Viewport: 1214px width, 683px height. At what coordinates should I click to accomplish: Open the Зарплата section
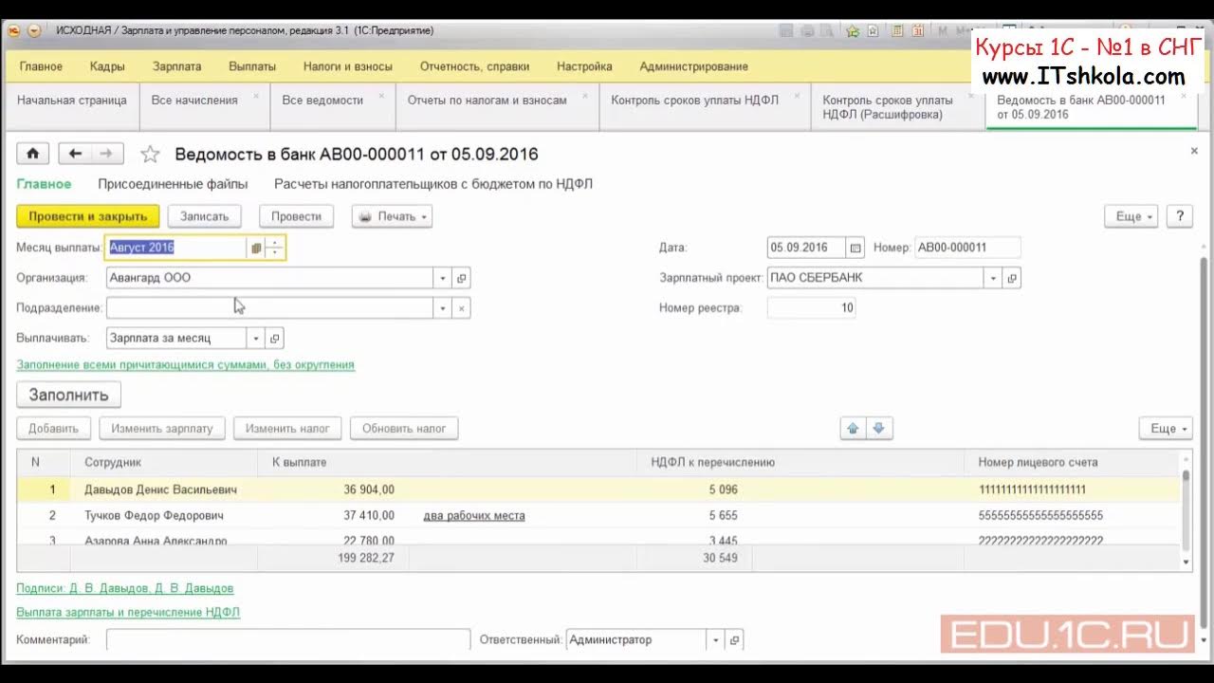[x=176, y=66]
